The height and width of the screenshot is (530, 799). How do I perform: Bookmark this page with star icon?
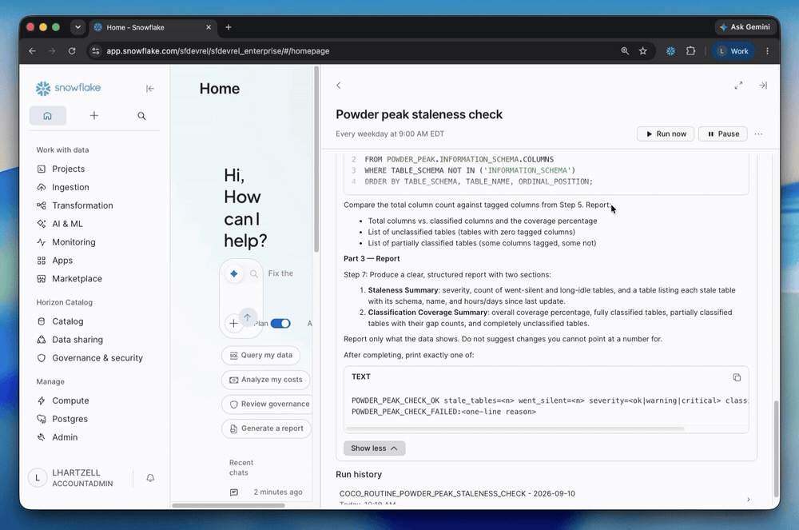(643, 51)
